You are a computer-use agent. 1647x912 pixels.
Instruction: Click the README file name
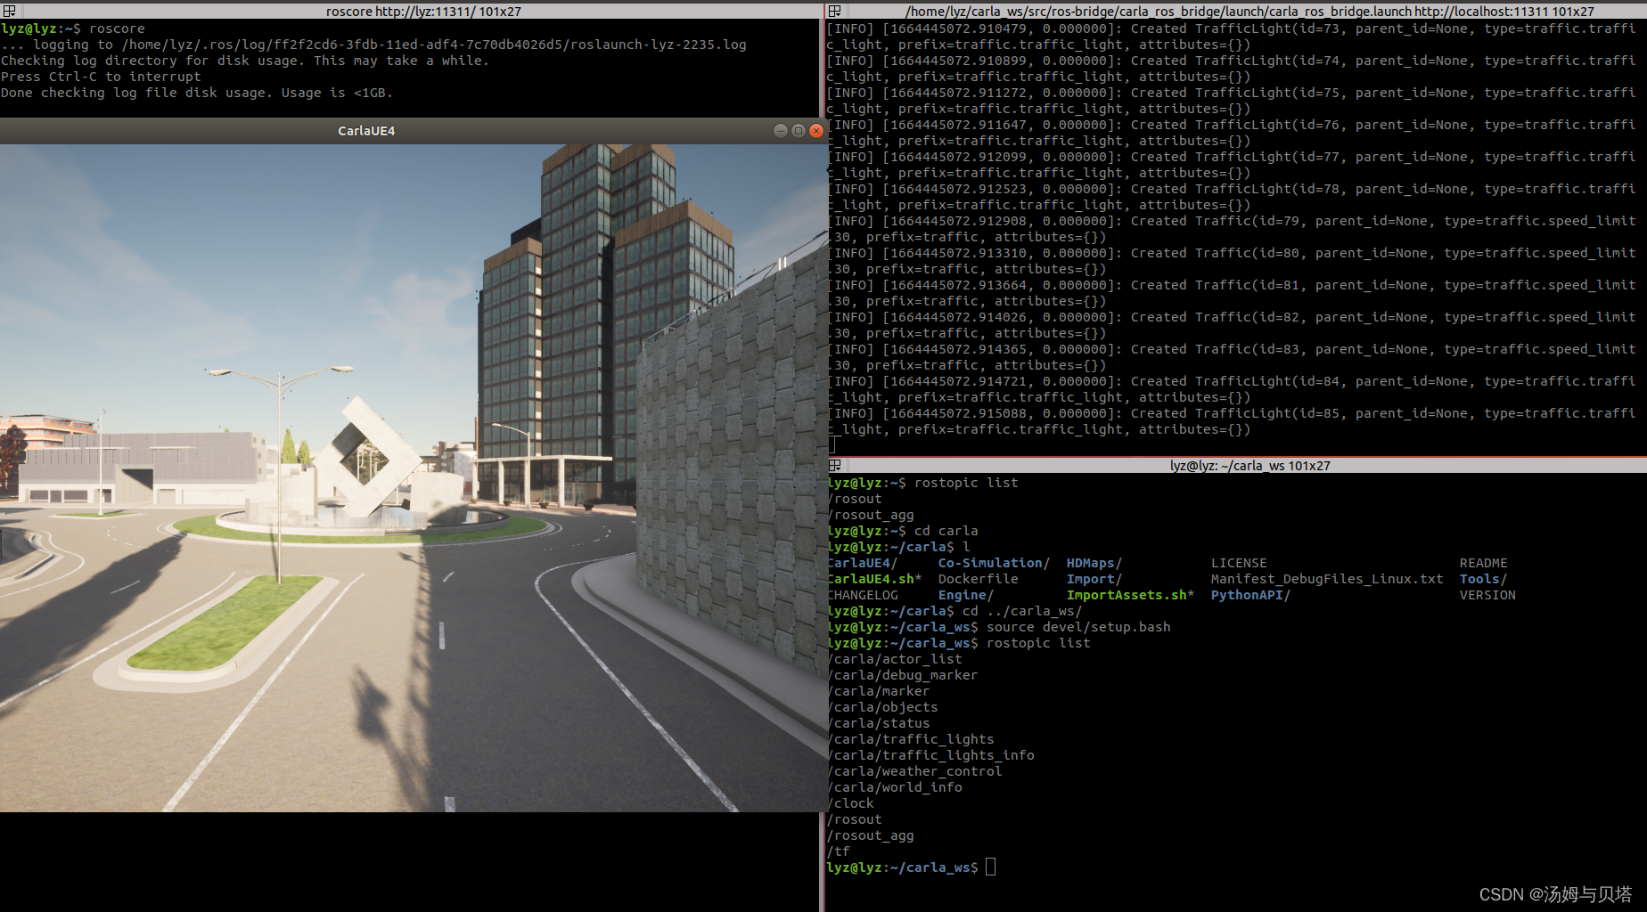1483,563
